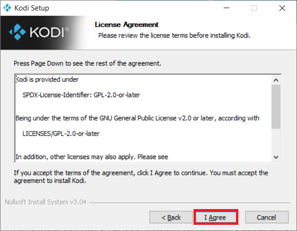
Task: Cancel the Kodi installation
Action: [x=267, y=217]
